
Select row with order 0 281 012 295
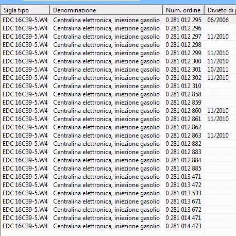click(x=119, y=20)
